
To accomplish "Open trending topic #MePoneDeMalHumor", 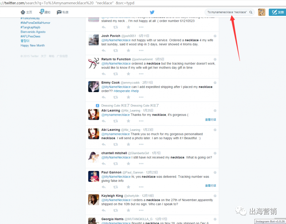I will [35, 23].
